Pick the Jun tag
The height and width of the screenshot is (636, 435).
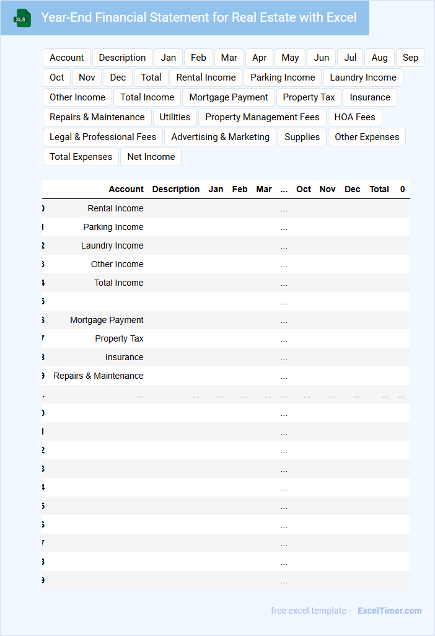322,58
